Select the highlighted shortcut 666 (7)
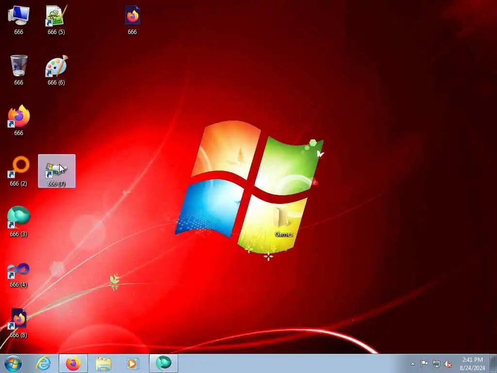497x373 pixels. 56,171
